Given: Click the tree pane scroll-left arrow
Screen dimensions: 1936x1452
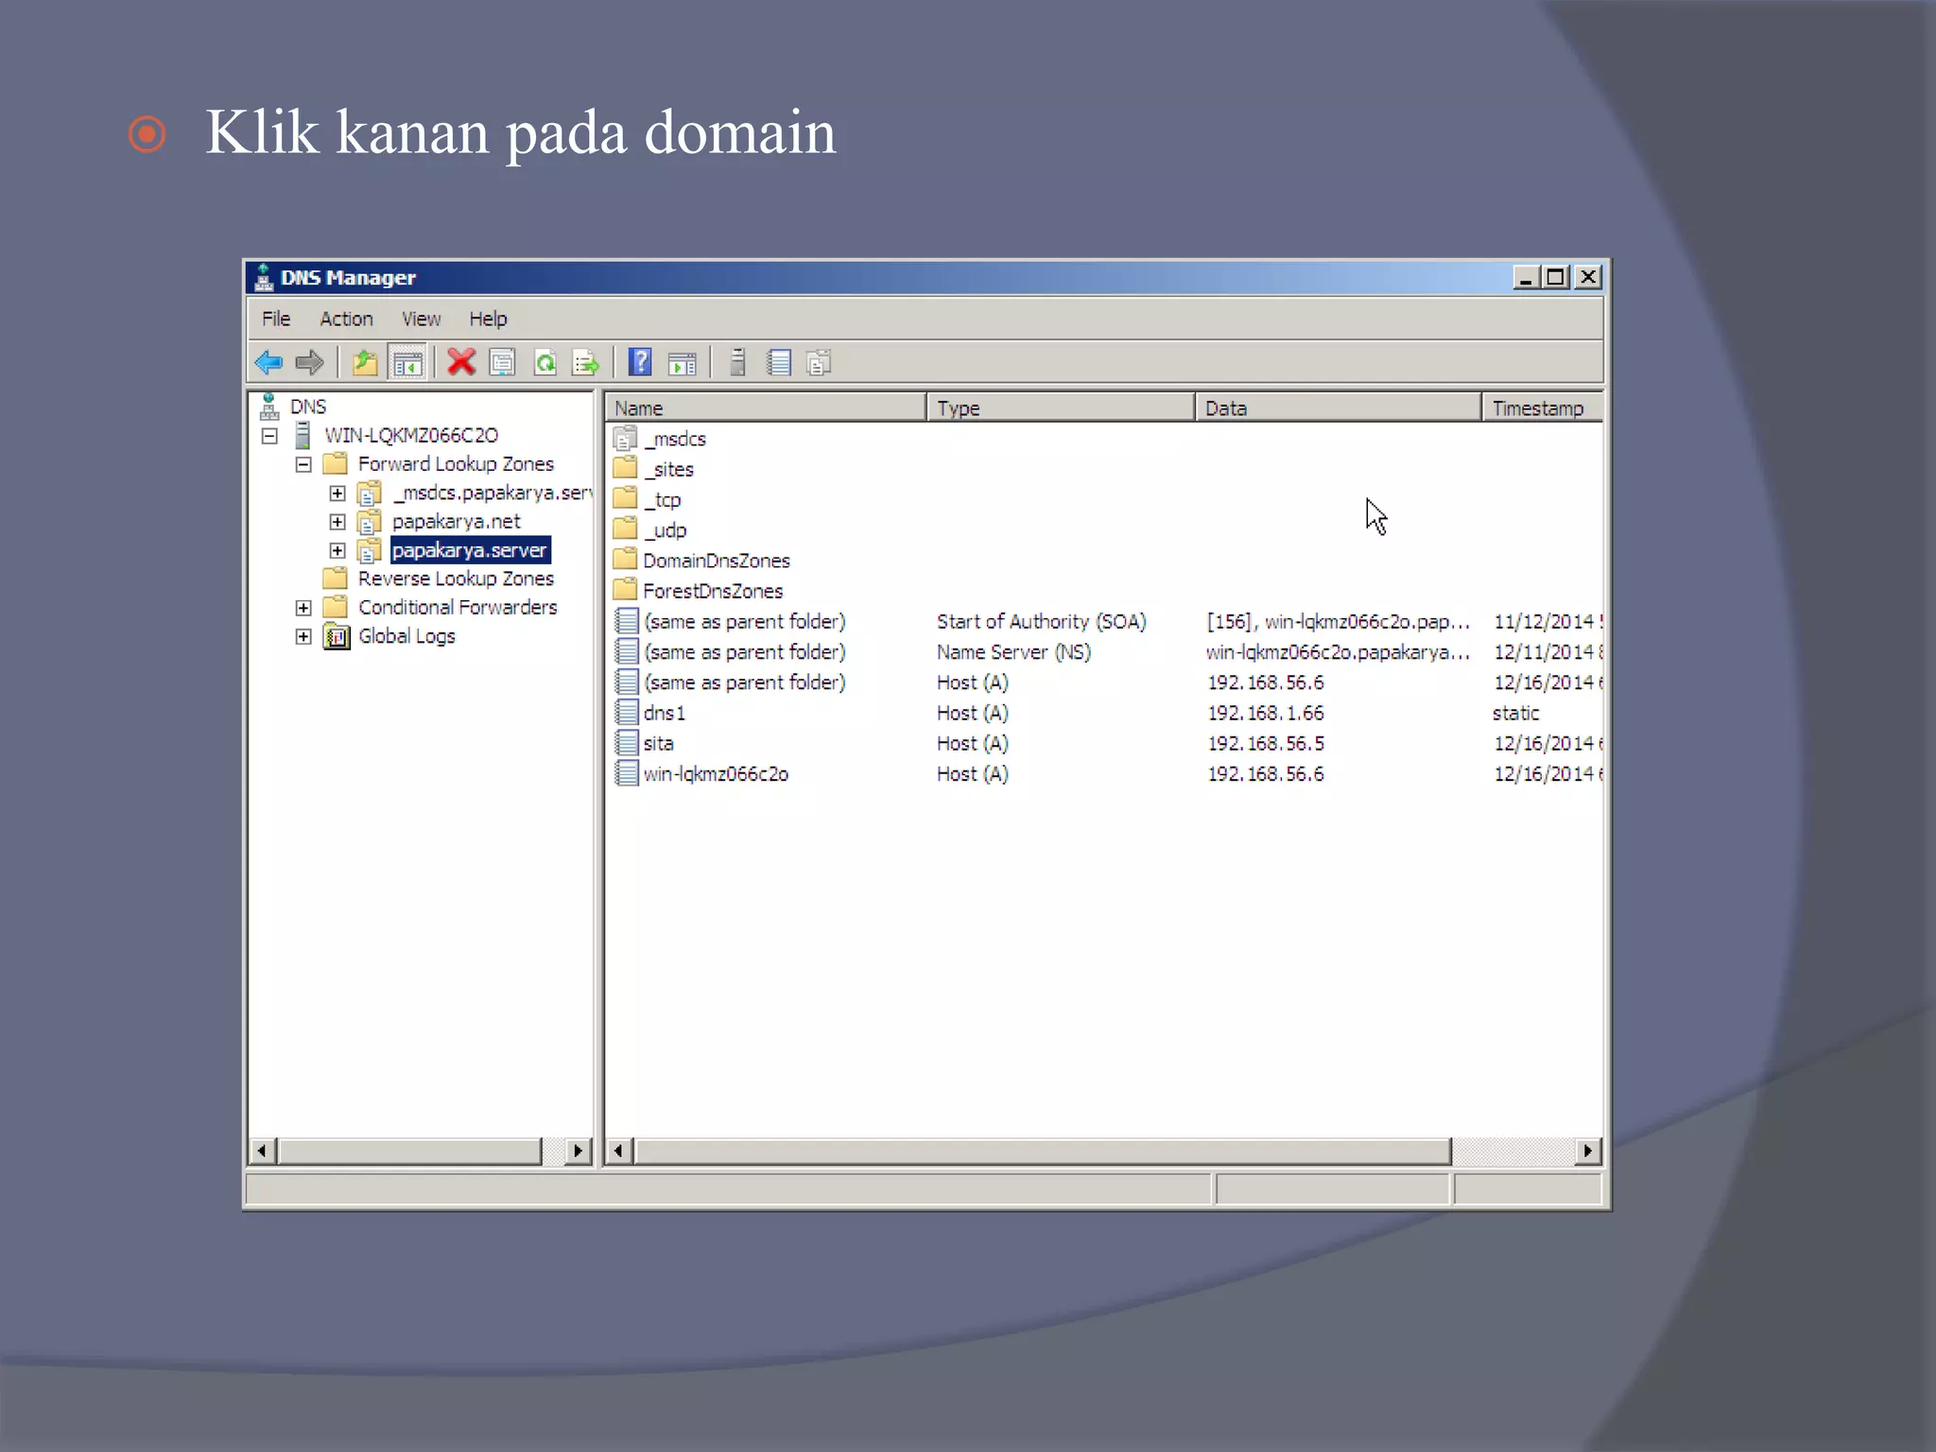Looking at the screenshot, I should click(x=263, y=1150).
